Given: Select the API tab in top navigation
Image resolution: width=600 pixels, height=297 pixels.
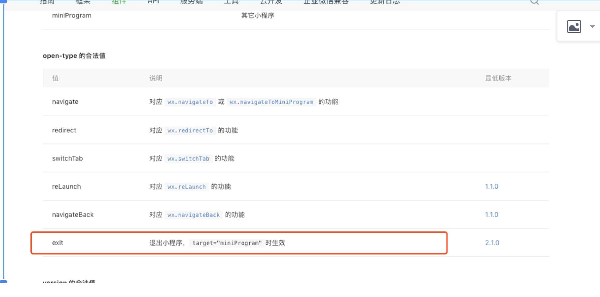Looking at the screenshot, I should click(153, 2).
